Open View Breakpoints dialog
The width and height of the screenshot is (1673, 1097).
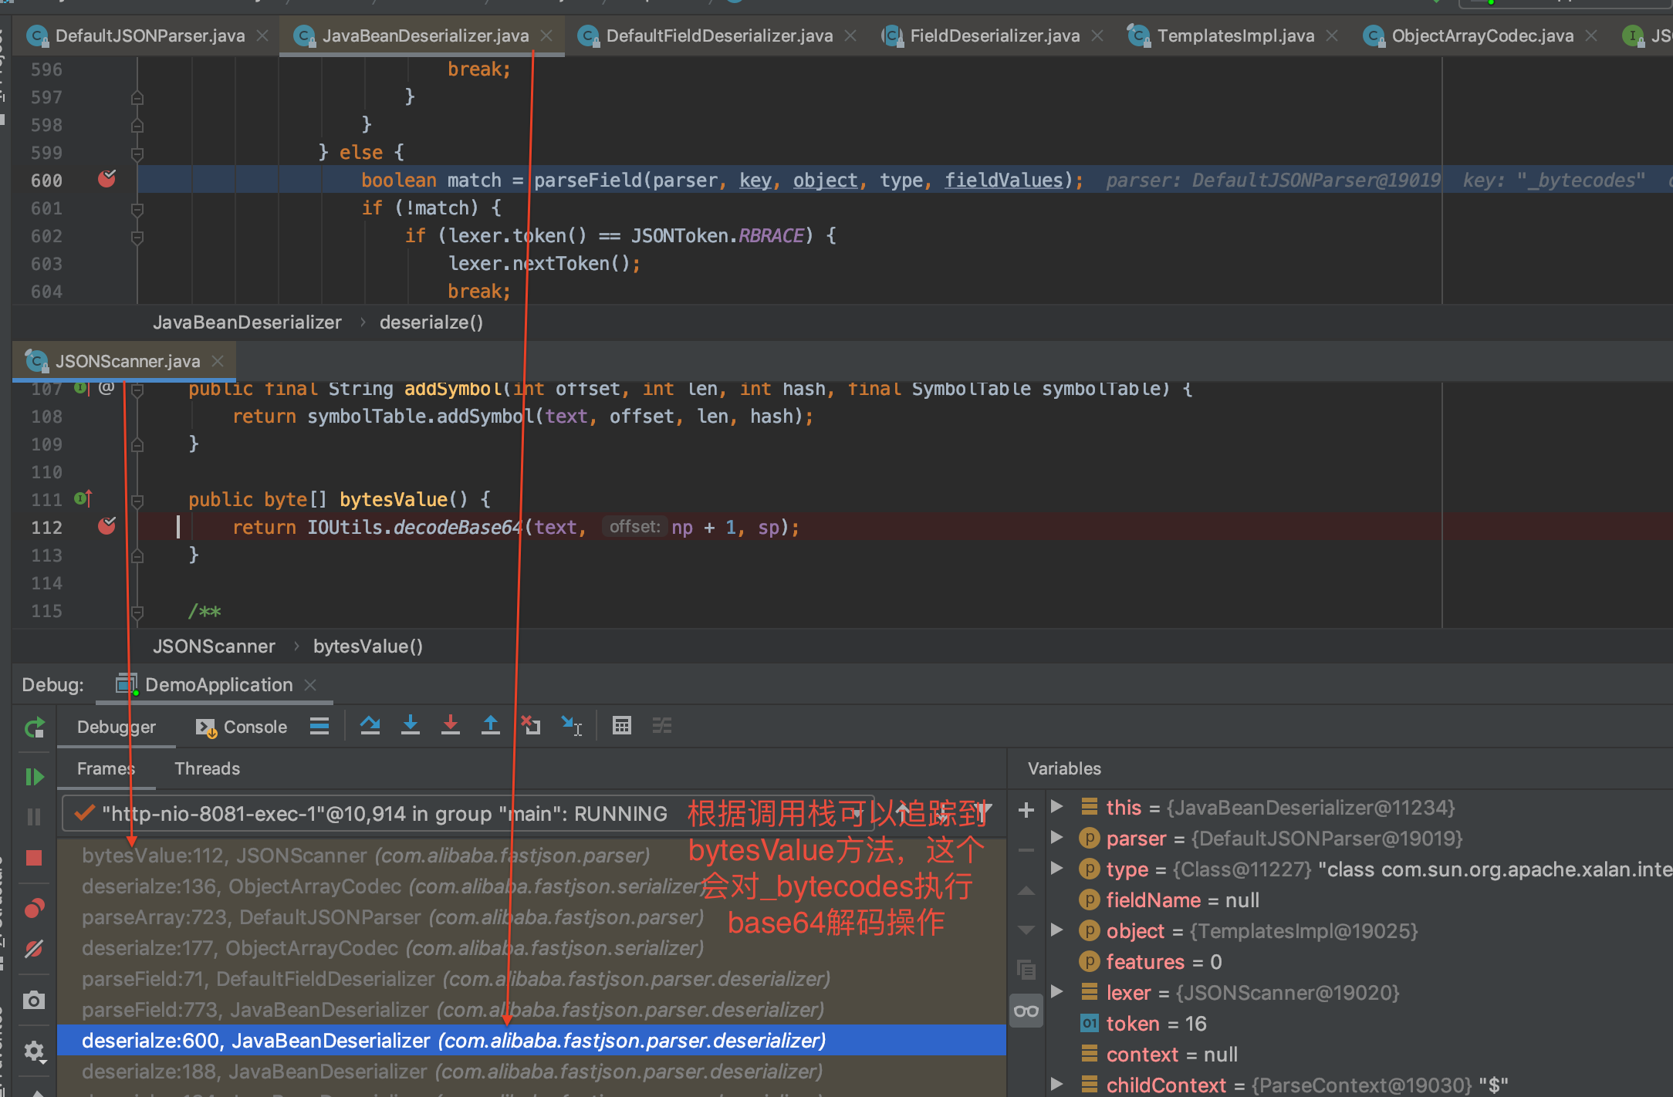click(x=34, y=909)
